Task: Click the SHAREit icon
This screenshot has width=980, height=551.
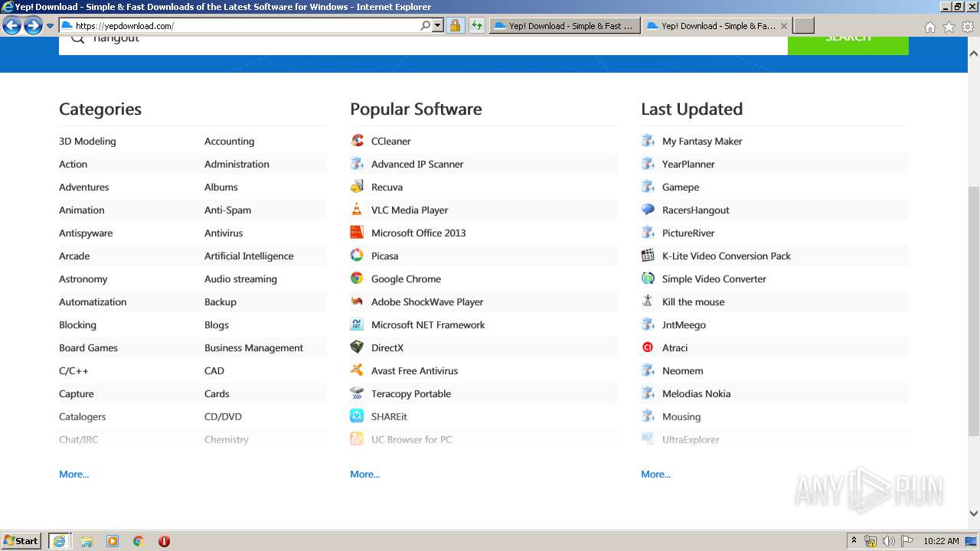Action: click(357, 416)
